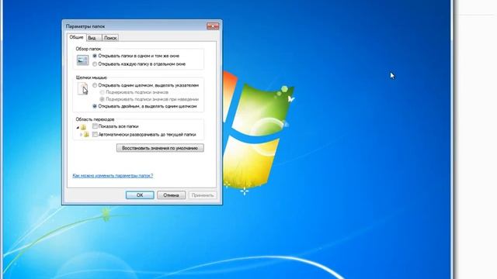Open 'Как можно изменить параметры папок?' link

pyautogui.click(x=113, y=176)
